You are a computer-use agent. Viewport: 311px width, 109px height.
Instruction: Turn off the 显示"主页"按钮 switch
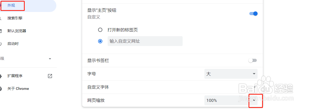coord(253,14)
